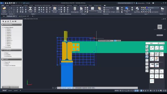Expand the Layer ribbon panel

146,14
